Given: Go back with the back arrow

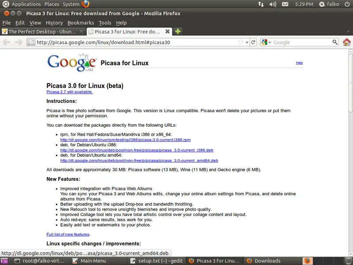Looking at the screenshot, I should pyautogui.click(x=6, y=42).
